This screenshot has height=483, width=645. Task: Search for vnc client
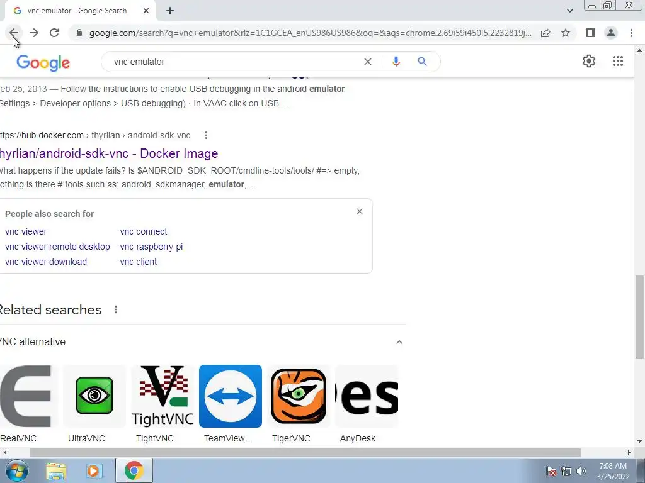(138, 262)
